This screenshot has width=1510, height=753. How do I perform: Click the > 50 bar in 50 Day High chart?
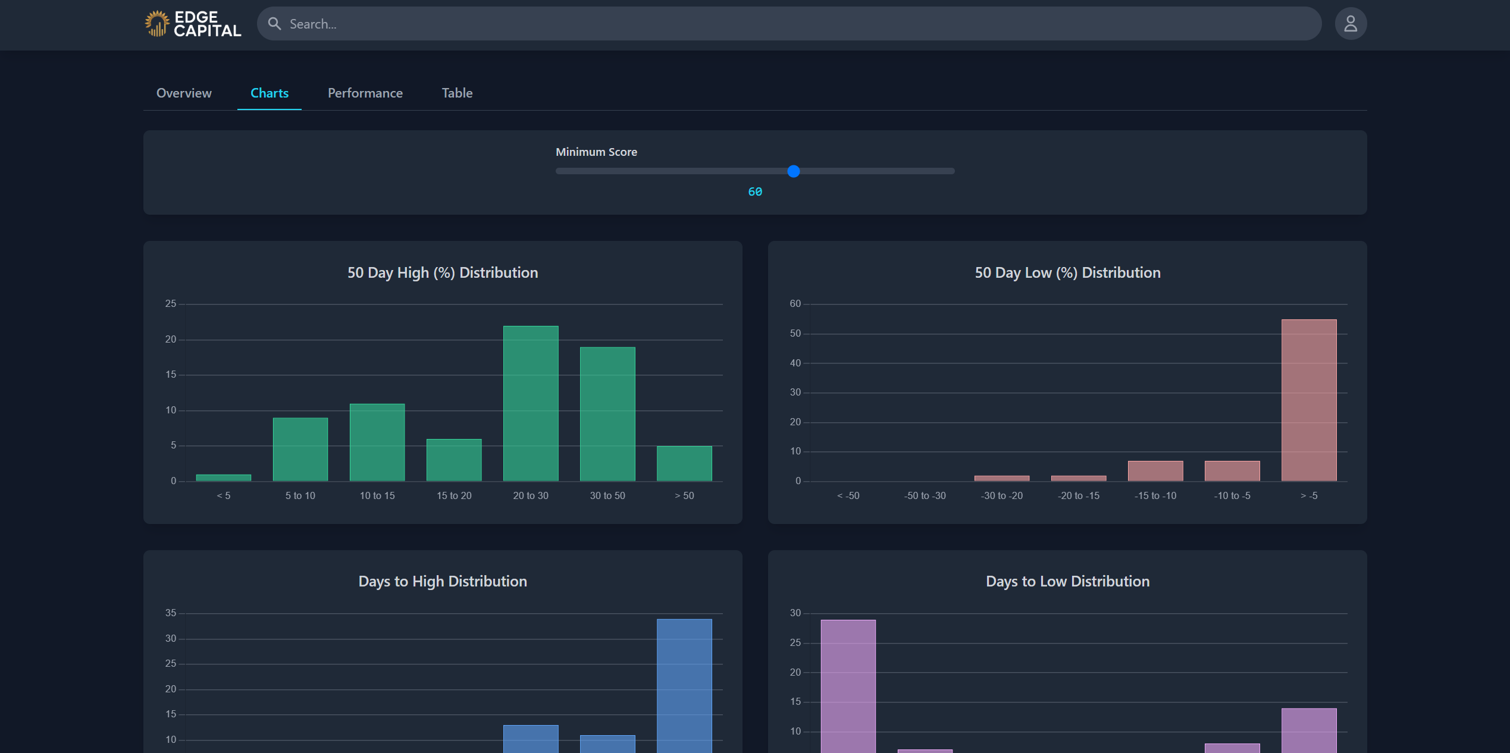[x=684, y=463]
